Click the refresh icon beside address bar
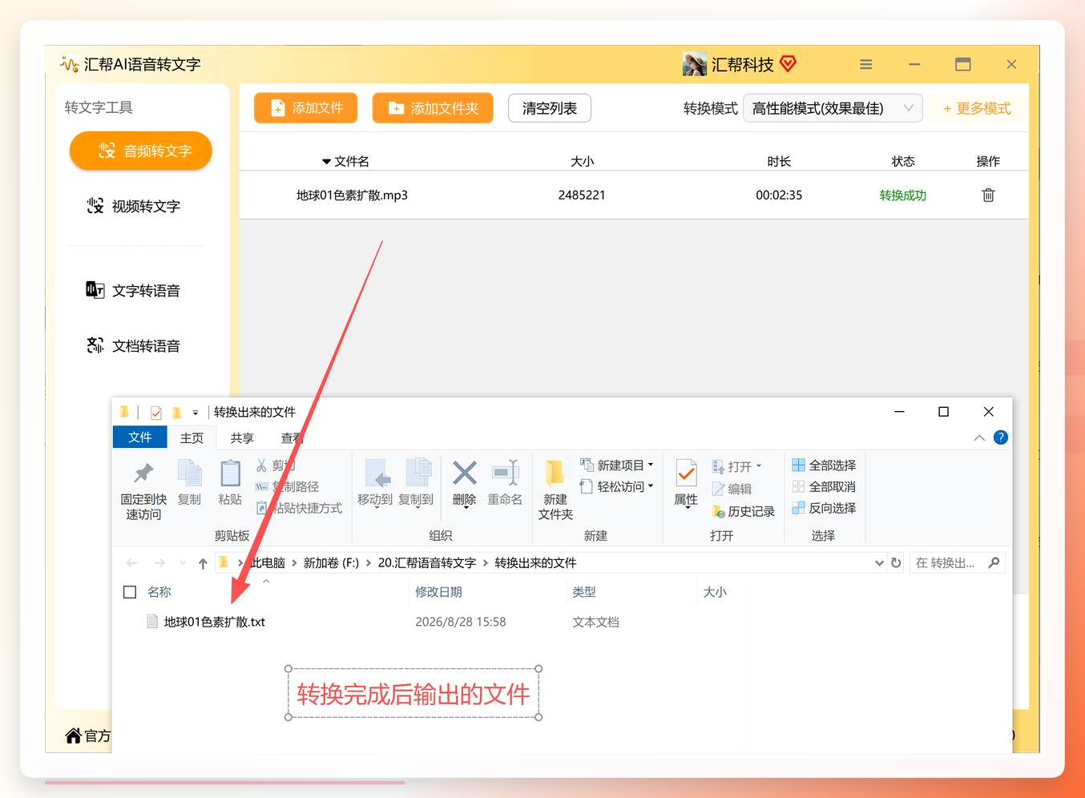The width and height of the screenshot is (1085, 798). pyautogui.click(x=896, y=563)
